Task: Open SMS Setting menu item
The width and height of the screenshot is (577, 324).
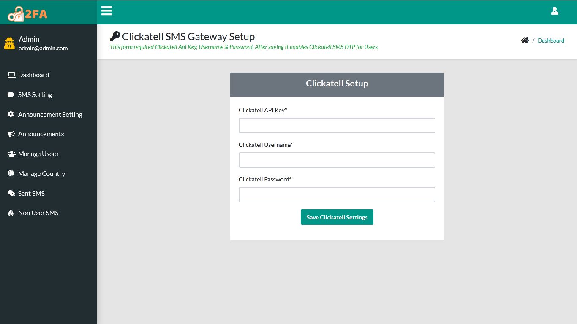Action: (x=35, y=95)
